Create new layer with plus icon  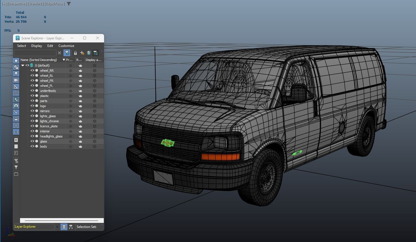click(82, 53)
